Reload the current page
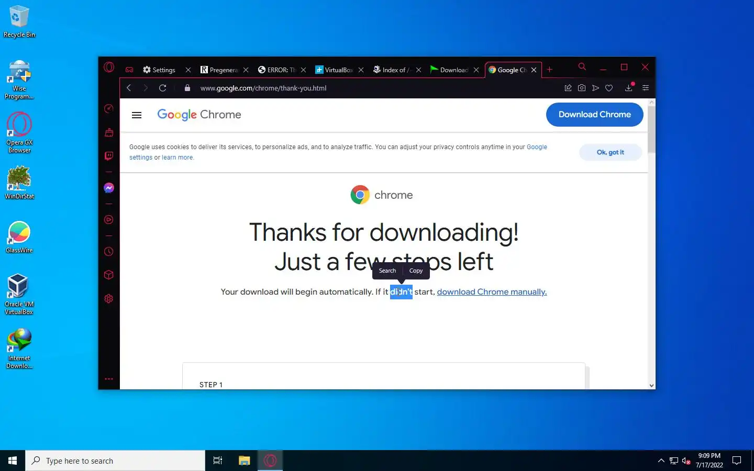Image resolution: width=754 pixels, height=471 pixels. coord(163,88)
